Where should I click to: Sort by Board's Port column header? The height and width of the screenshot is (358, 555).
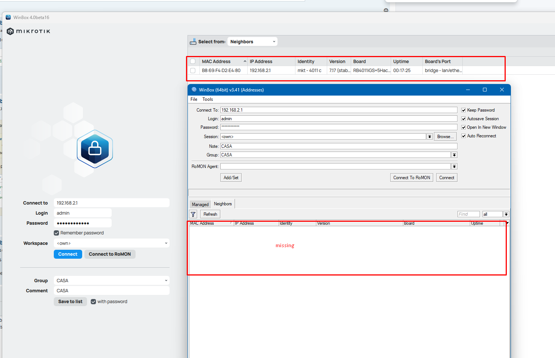443,61
